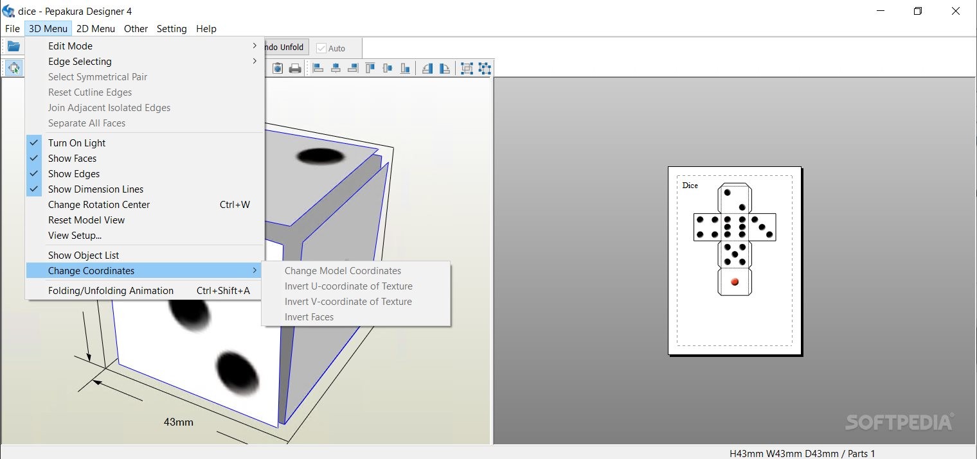This screenshot has height=459, width=977.
Task: Close the 3D Menu in the menu bar
Action: point(48,29)
